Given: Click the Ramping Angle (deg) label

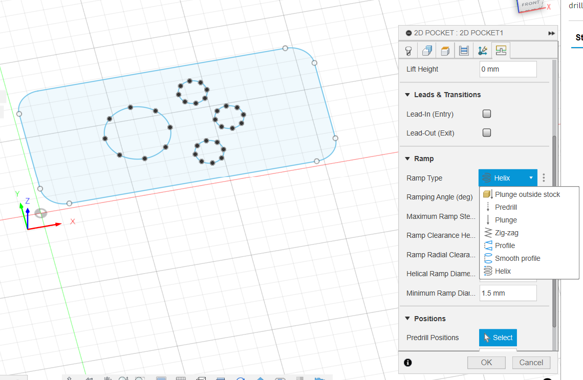Looking at the screenshot, I should [440, 197].
